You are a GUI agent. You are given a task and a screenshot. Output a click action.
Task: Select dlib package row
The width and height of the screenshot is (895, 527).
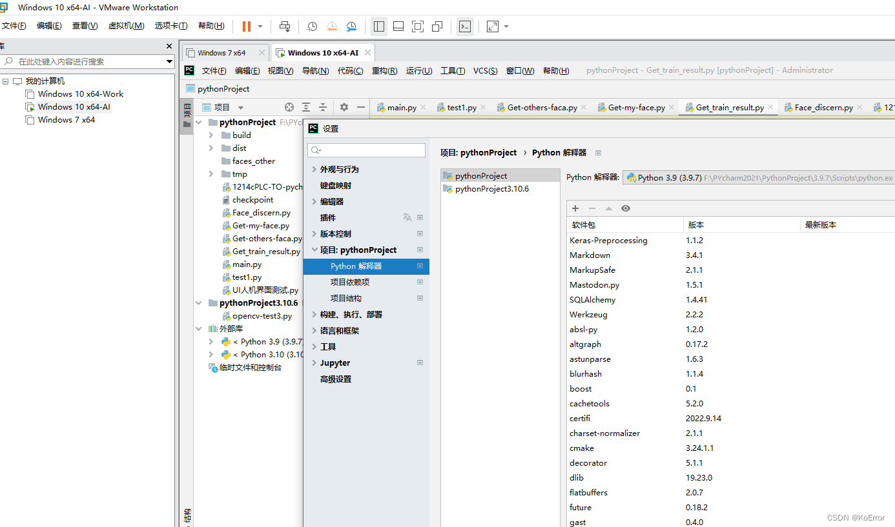coord(731,478)
